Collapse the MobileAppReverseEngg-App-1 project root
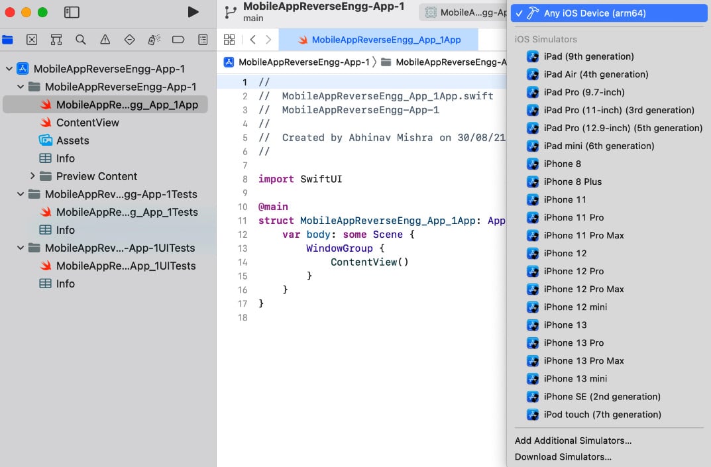This screenshot has height=467, width=711. (9, 69)
